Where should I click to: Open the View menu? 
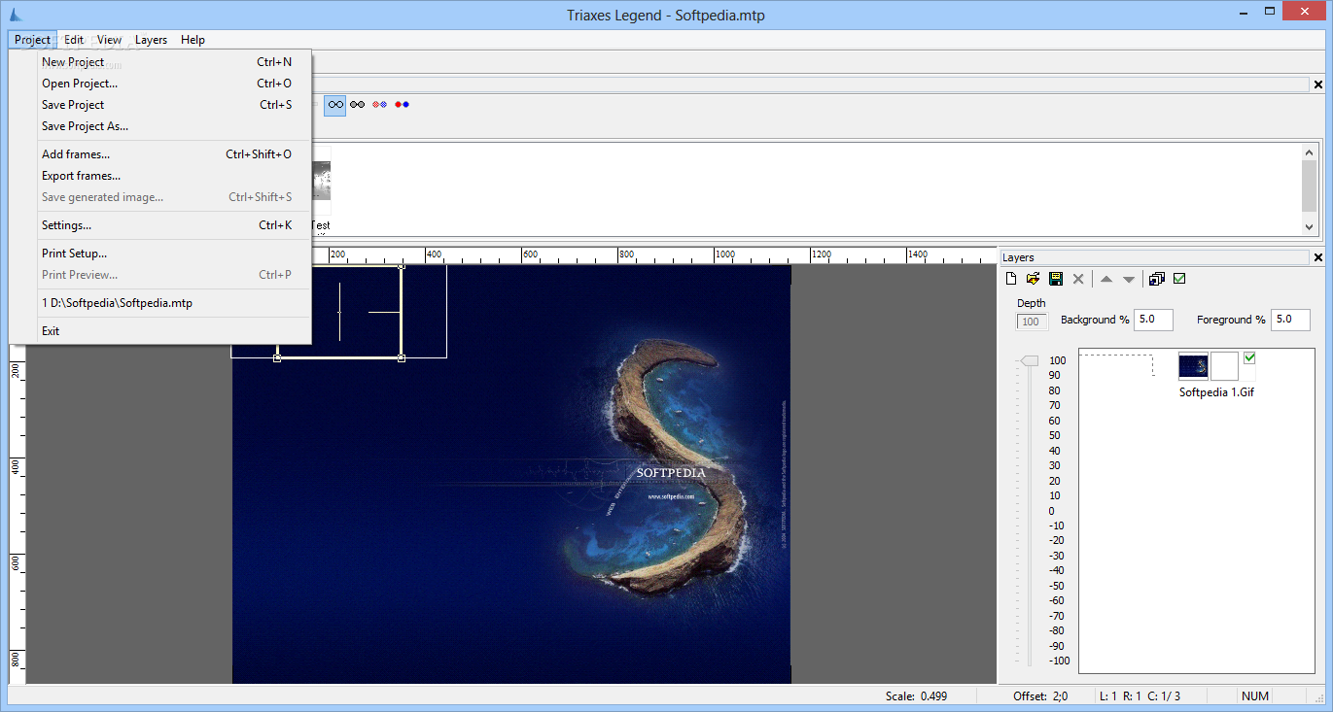pos(109,40)
